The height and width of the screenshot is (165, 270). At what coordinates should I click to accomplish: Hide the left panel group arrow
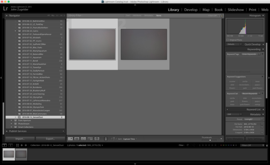tap(1, 78)
